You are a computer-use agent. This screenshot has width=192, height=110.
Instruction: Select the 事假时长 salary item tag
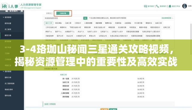pyautogui.click(x=149, y=23)
